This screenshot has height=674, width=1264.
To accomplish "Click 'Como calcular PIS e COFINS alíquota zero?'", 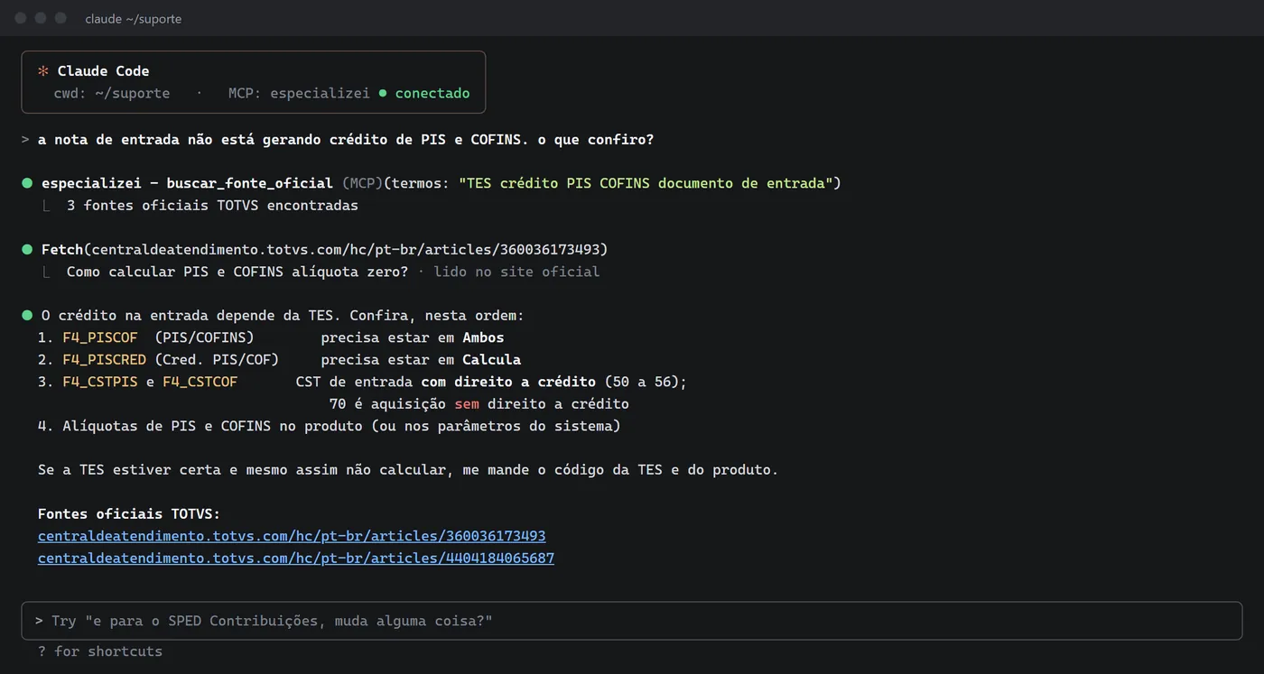I will [237, 272].
